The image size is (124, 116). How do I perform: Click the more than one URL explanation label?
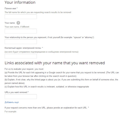click(x=47, y=108)
